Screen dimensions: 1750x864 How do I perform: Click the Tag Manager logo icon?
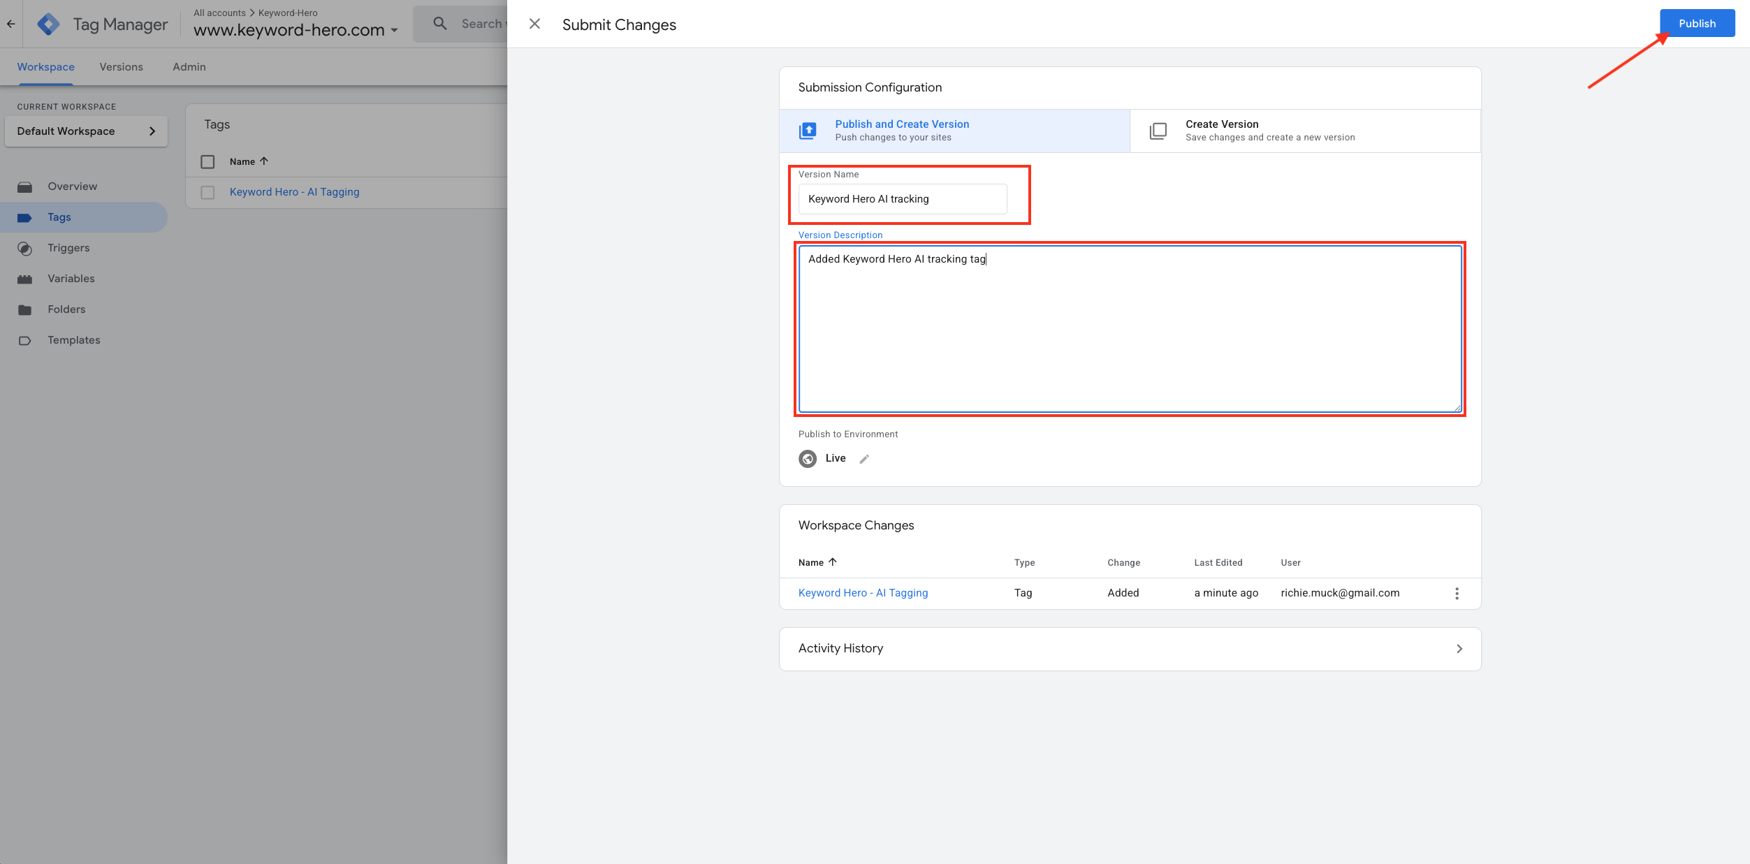[48, 24]
